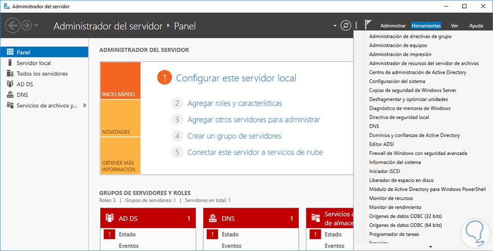This screenshot has width=493, height=251.
Task: Click the DNS tile icon
Action: point(213,218)
